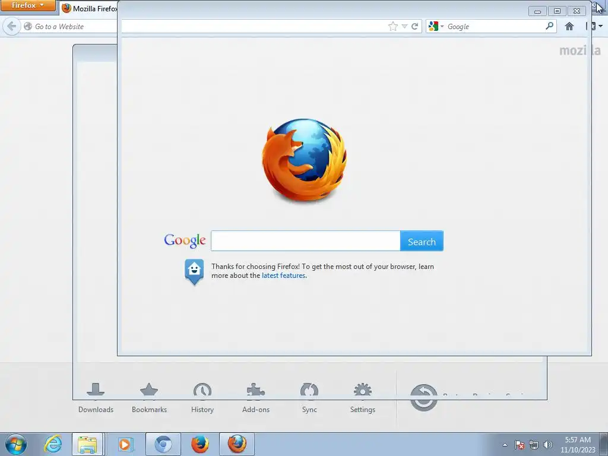The width and height of the screenshot is (608, 456).
Task: Click the Restore Previous Session icon
Action: 424,397
